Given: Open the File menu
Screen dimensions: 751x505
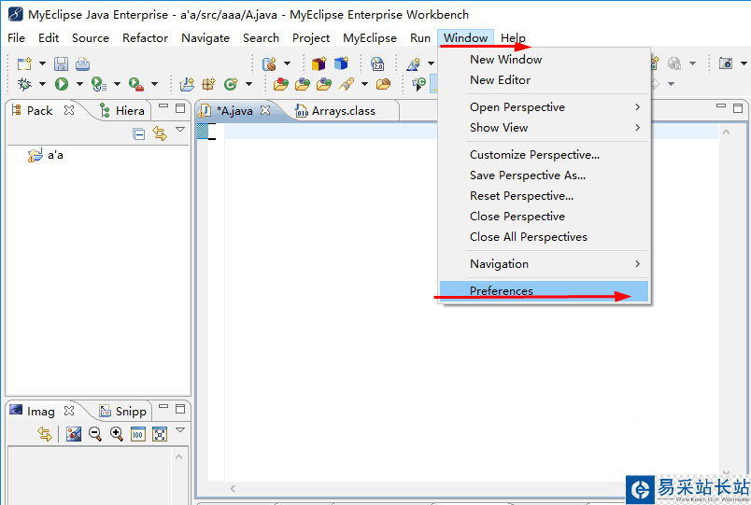Looking at the screenshot, I should pyautogui.click(x=16, y=38).
